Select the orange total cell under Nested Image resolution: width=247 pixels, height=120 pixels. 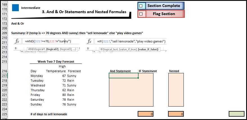click(x=176, y=114)
